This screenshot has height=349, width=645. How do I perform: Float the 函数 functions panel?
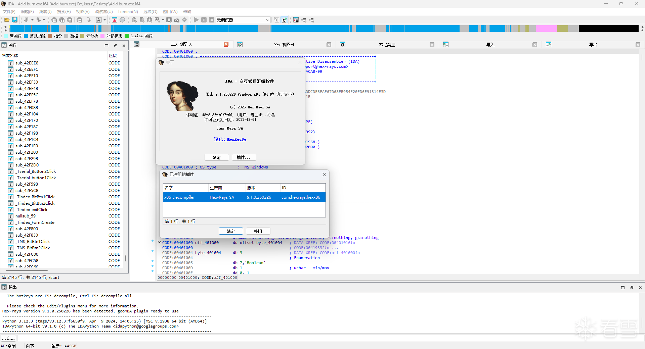tap(115, 46)
